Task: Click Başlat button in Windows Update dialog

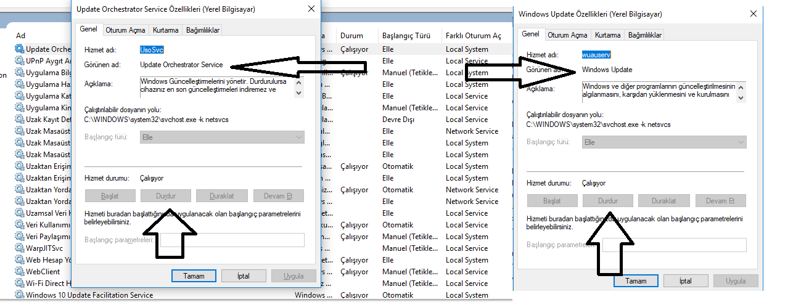Action: [x=552, y=201]
